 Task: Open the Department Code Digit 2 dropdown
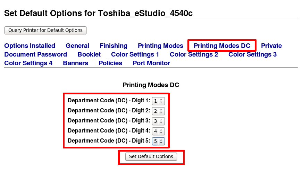point(158,111)
